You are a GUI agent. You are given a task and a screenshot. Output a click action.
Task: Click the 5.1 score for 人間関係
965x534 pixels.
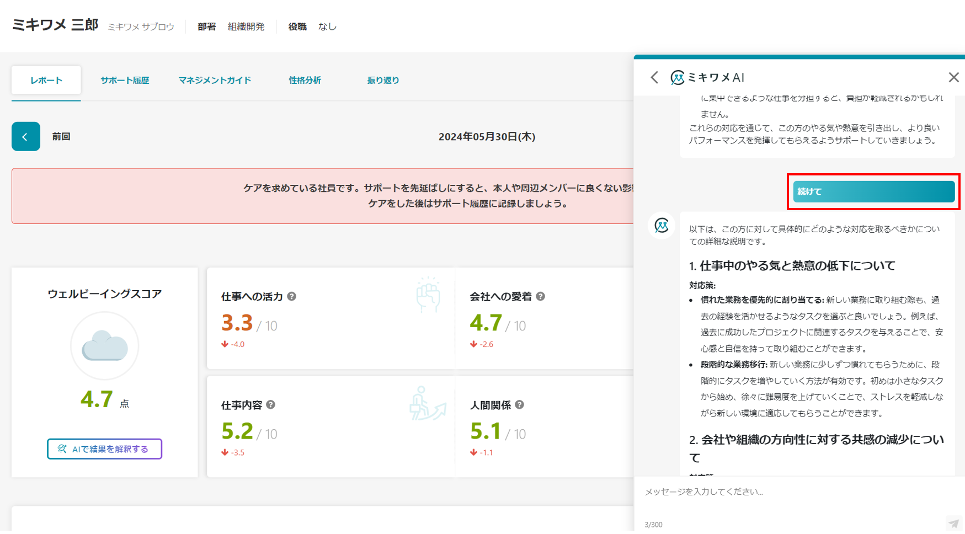486,431
